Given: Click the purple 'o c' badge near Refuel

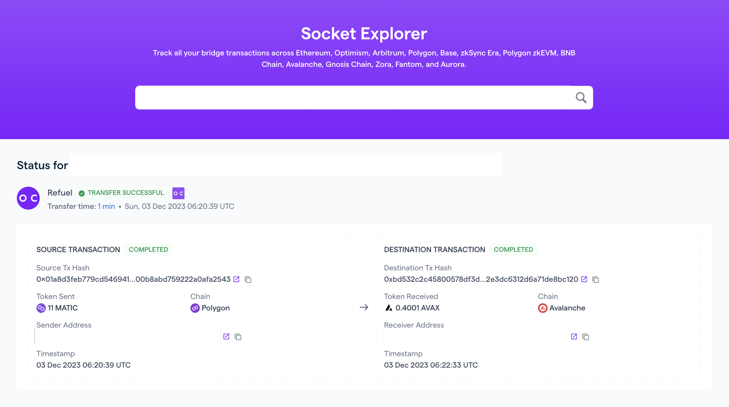Looking at the screenshot, I should [x=178, y=193].
